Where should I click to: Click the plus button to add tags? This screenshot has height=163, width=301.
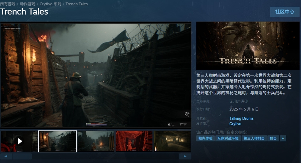[283, 139]
